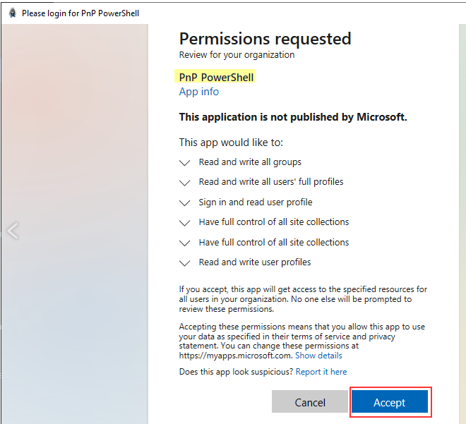Viewport: 466px width, 424px height.
Task: Open the App info link
Action: 199,92
